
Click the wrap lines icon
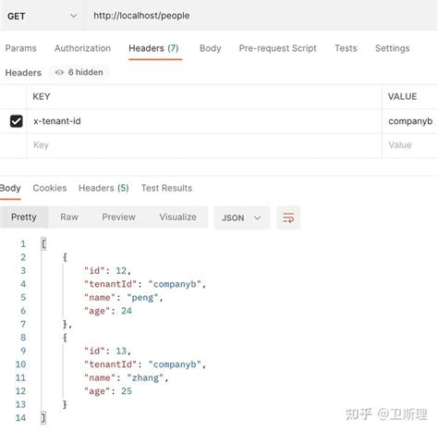click(x=288, y=217)
